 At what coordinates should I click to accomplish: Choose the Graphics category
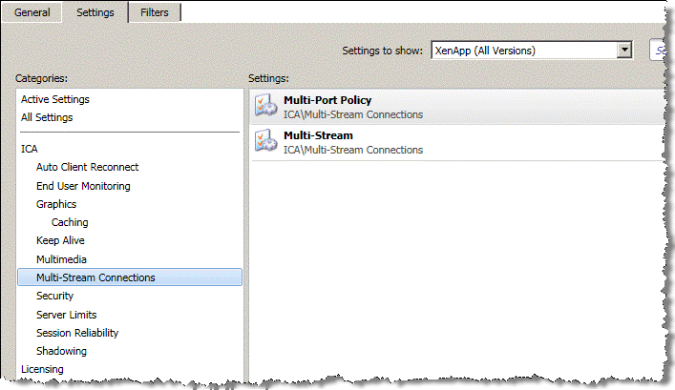coord(56,204)
